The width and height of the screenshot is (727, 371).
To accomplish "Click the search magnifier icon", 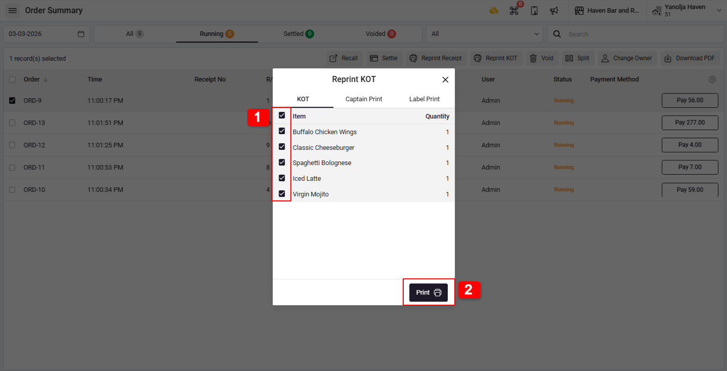I will [x=557, y=34].
